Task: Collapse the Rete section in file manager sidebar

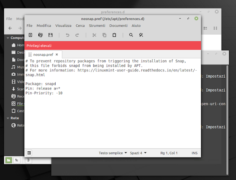Action: (8, 118)
